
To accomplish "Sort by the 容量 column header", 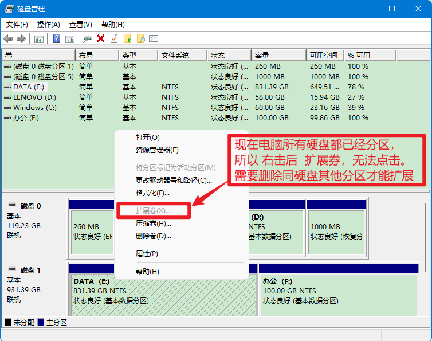I will click(x=279, y=56).
